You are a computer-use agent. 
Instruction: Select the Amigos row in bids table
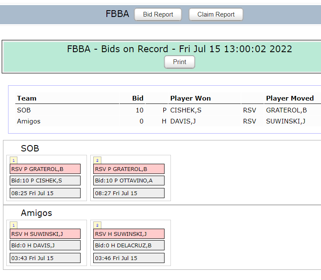pos(28,121)
